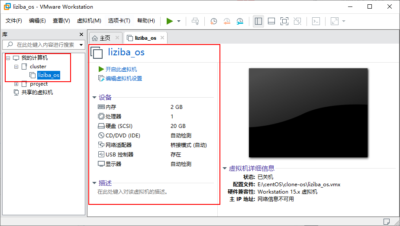Open snapshot manager wrench clock icon
400x226 pixels.
pos(240,21)
